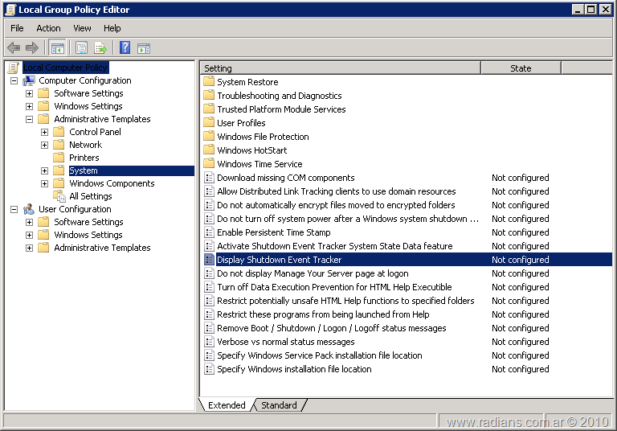The height and width of the screenshot is (431, 617).
Task: Open the Windows Time Service folder
Action: coord(259,164)
